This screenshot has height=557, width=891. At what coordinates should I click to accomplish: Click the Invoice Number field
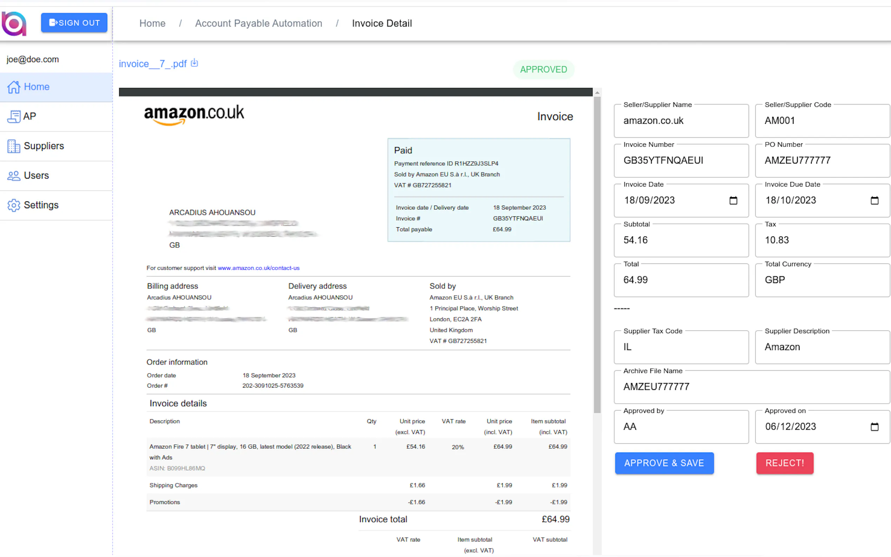[681, 161]
